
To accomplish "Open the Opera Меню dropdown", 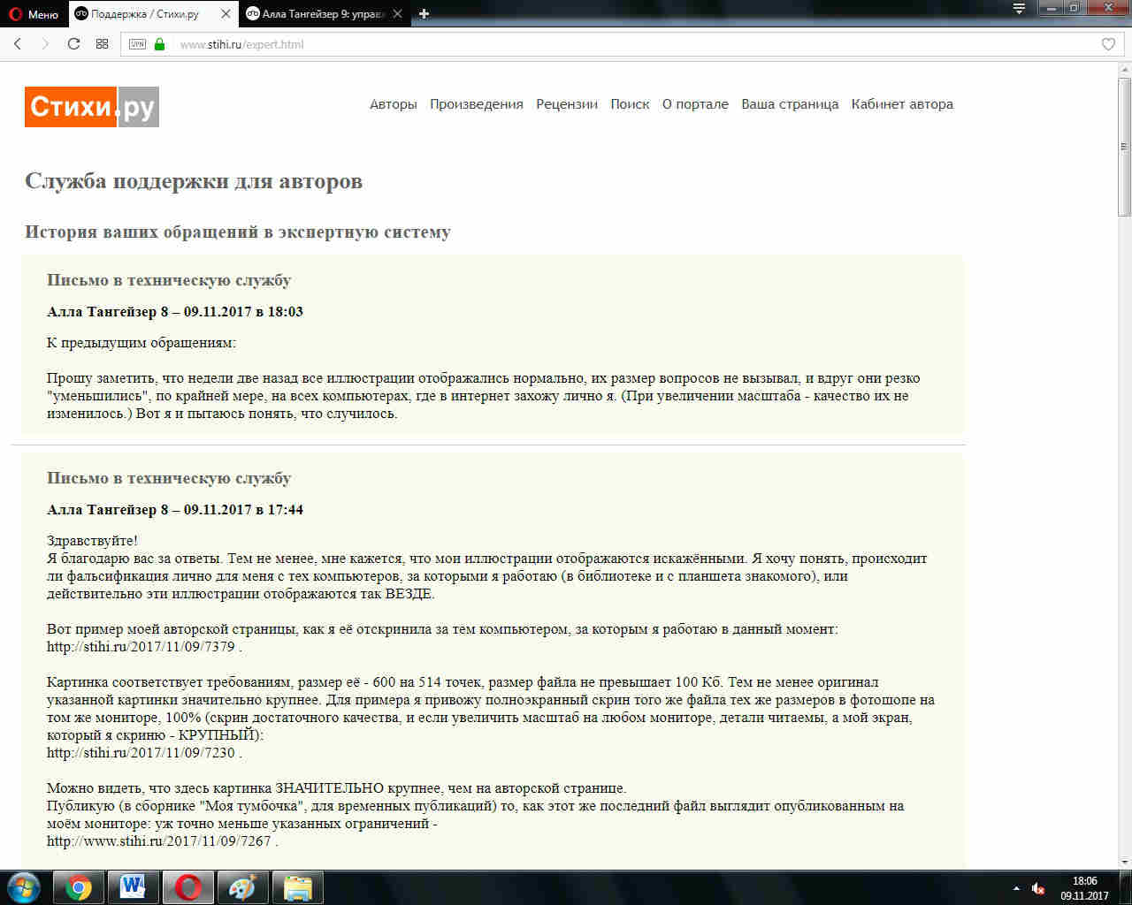I will point(34,13).
